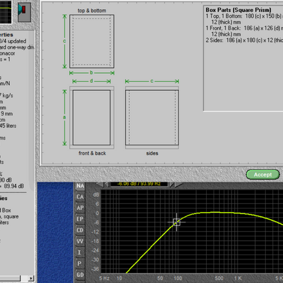Display the VV graph

coord(80,242)
